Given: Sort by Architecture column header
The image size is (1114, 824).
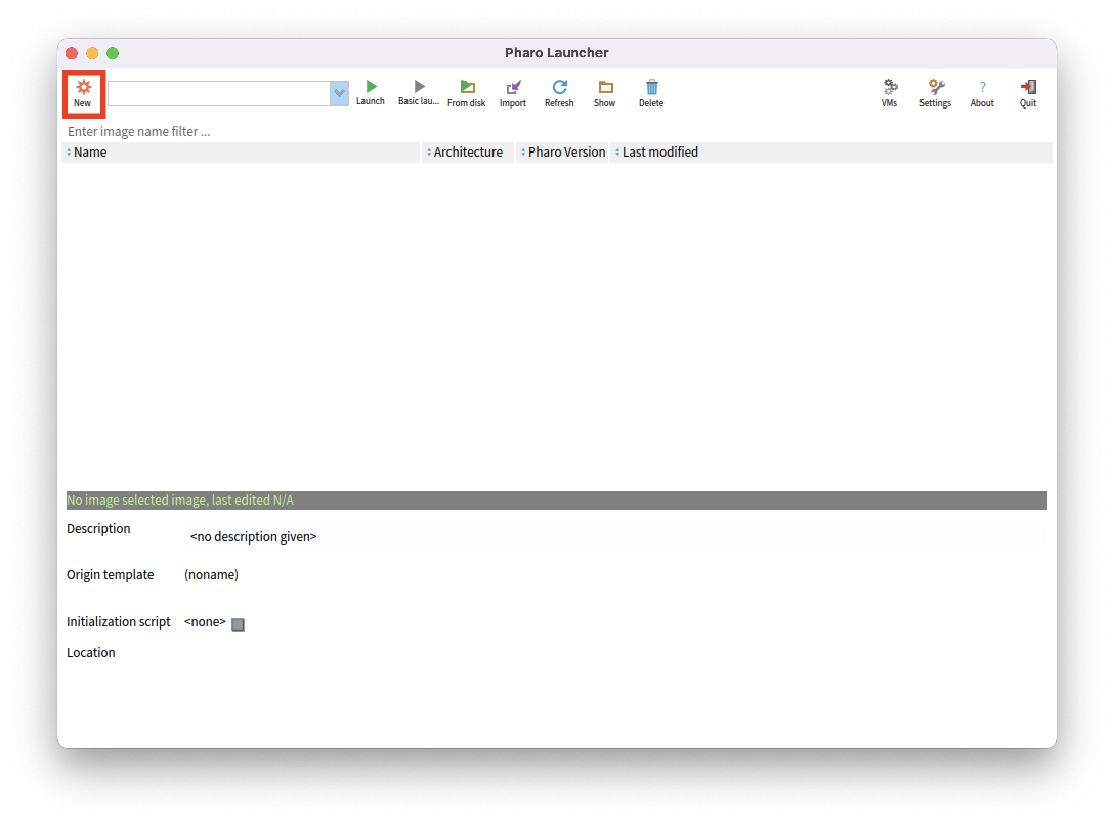Looking at the screenshot, I should coord(467,153).
